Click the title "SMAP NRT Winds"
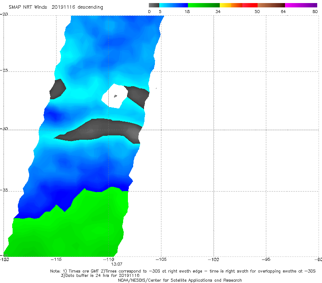The image size is (322, 283). (28, 7)
